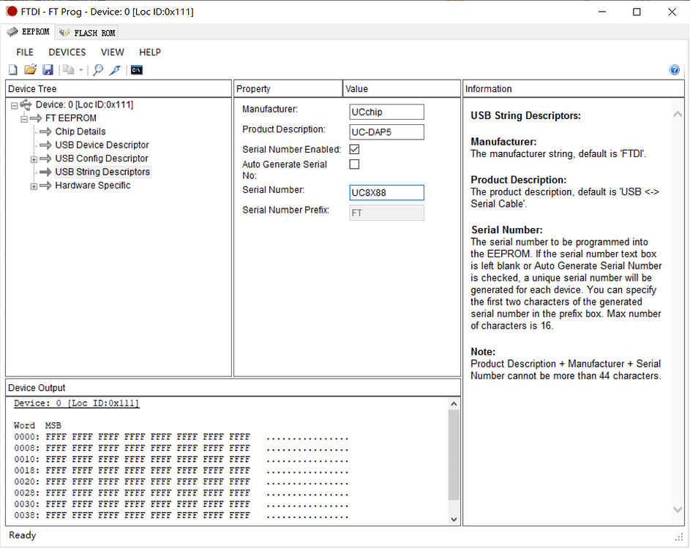Image resolution: width=690 pixels, height=548 pixels.
Task: Collapse the FT EEPROM tree node
Action: tap(24, 118)
